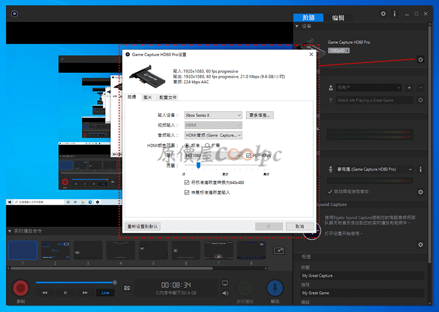This screenshot has width=439, height=312.
Task: Select the picture tab in settings dialog
Action: tap(147, 97)
